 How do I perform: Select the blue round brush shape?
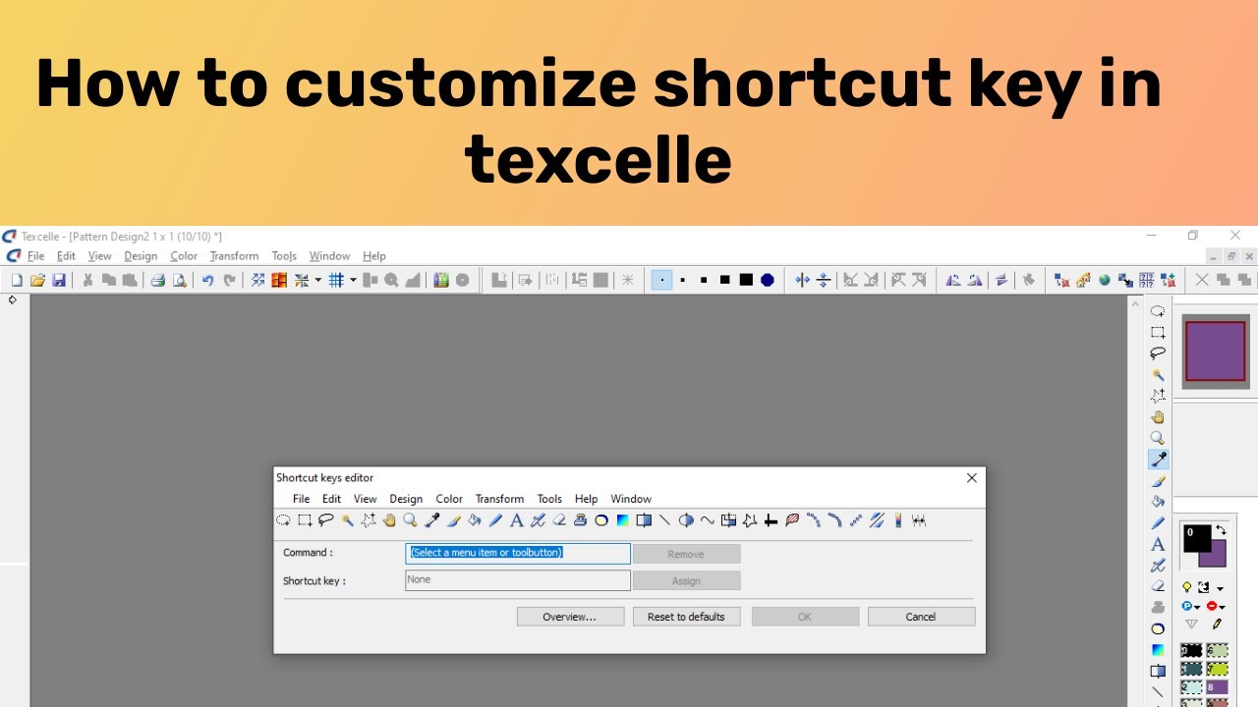click(x=768, y=280)
